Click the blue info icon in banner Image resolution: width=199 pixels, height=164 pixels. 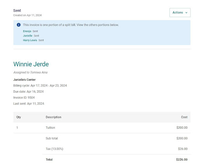tap(19, 25)
